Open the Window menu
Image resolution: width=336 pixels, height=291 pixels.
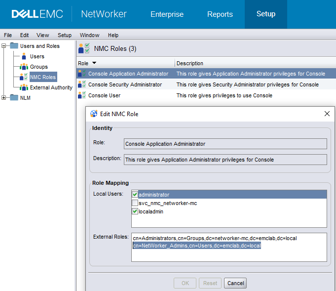click(90, 35)
